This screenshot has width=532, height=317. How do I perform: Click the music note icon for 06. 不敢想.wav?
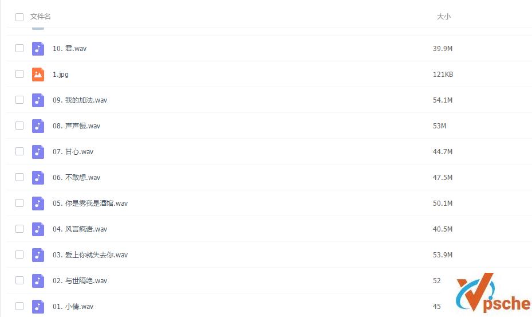pos(38,177)
